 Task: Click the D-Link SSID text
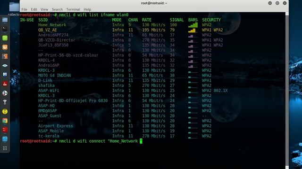coord(45,80)
